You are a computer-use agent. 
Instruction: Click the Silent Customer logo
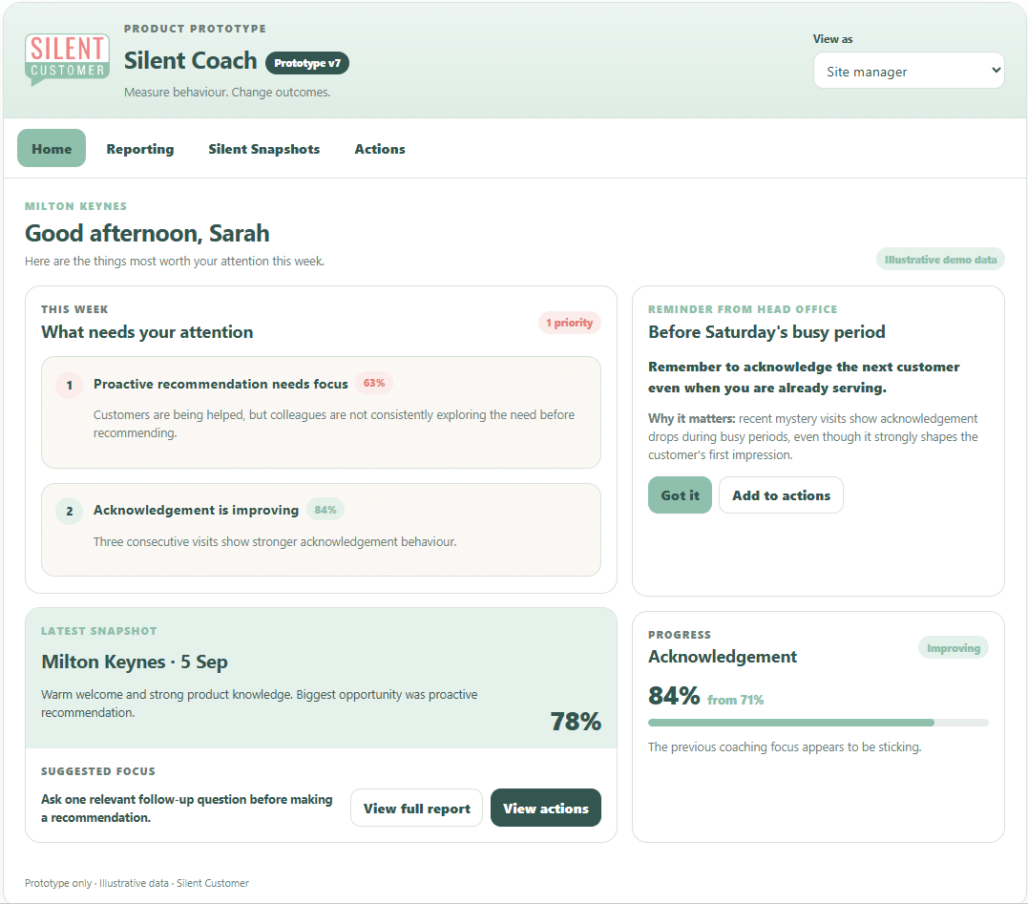point(67,59)
